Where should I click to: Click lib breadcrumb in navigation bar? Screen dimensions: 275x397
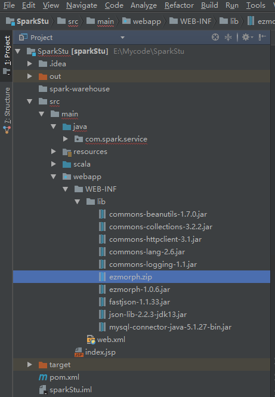(x=228, y=21)
